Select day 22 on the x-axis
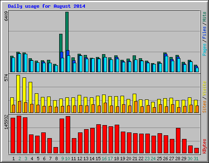The width and height of the screenshot is (209, 163). [141, 159]
